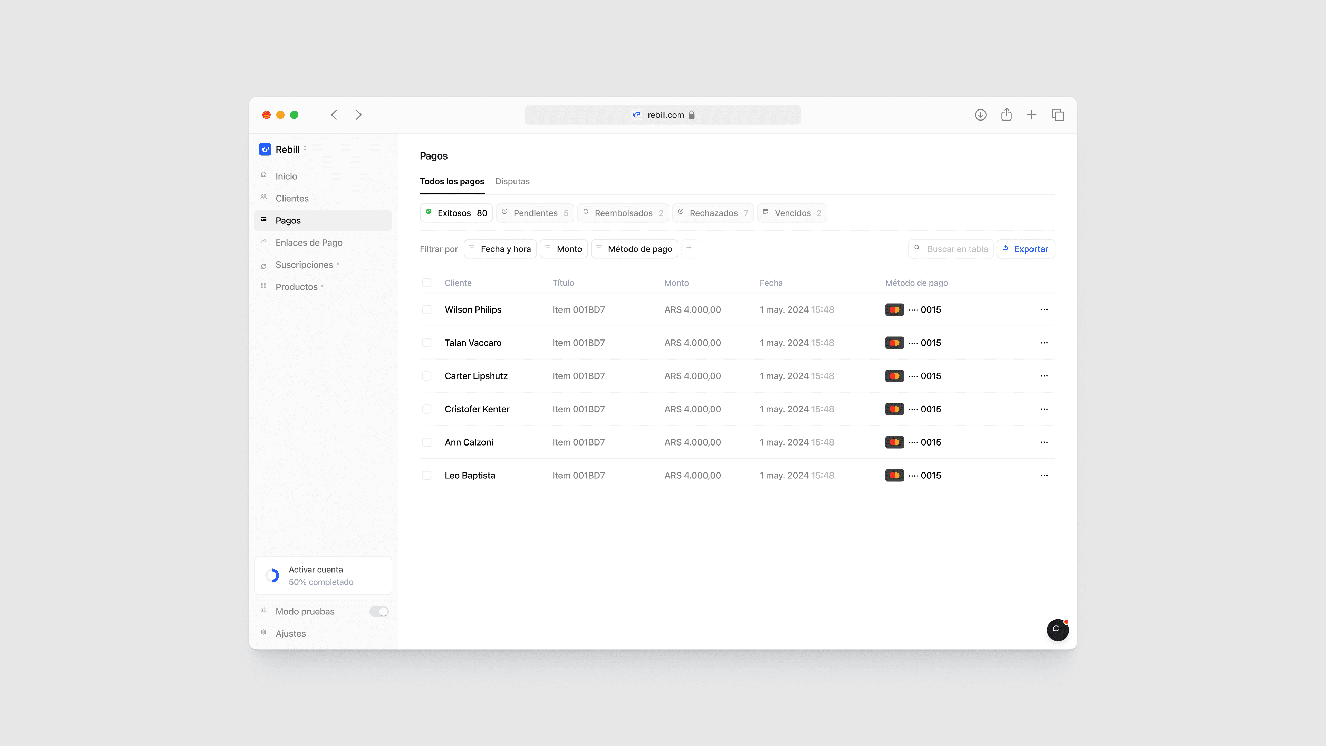Open Enlaces de Pago section
Image resolution: width=1326 pixels, height=746 pixels.
[323, 242]
